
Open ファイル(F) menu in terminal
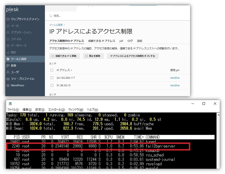[13, 110]
